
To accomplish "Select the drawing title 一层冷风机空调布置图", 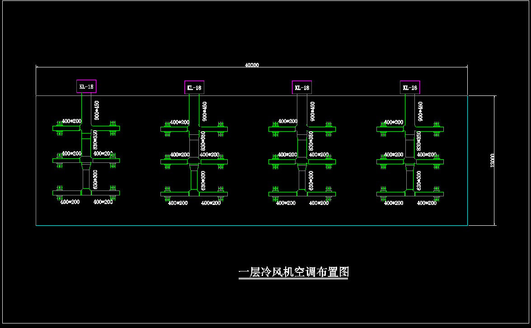I will (294, 272).
